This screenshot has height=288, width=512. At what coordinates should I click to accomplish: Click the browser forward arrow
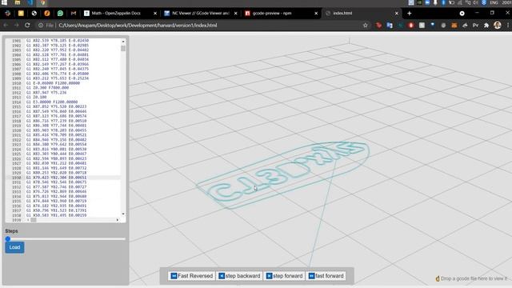click(16, 25)
